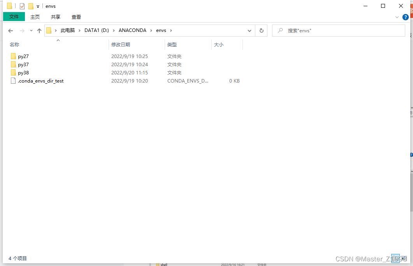Click the grayed forward navigation arrow

pyautogui.click(x=22, y=30)
